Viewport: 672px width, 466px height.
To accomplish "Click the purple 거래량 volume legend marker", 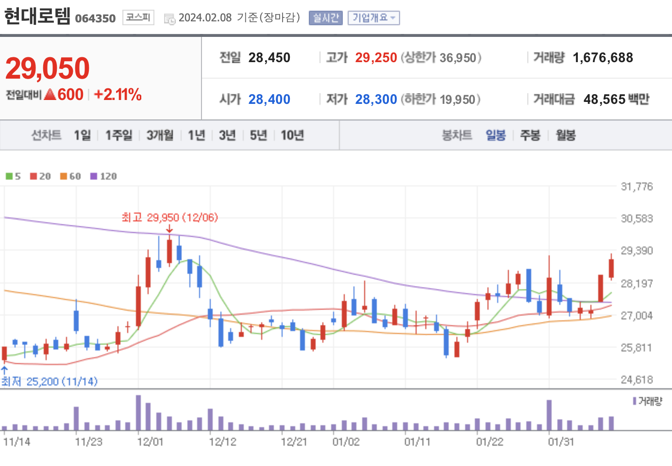I will pyautogui.click(x=635, y=401).
